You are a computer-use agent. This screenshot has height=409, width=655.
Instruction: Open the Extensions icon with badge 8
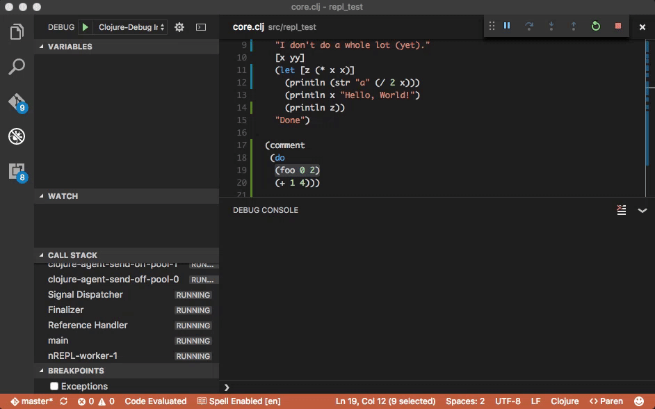tap(17, 173)
